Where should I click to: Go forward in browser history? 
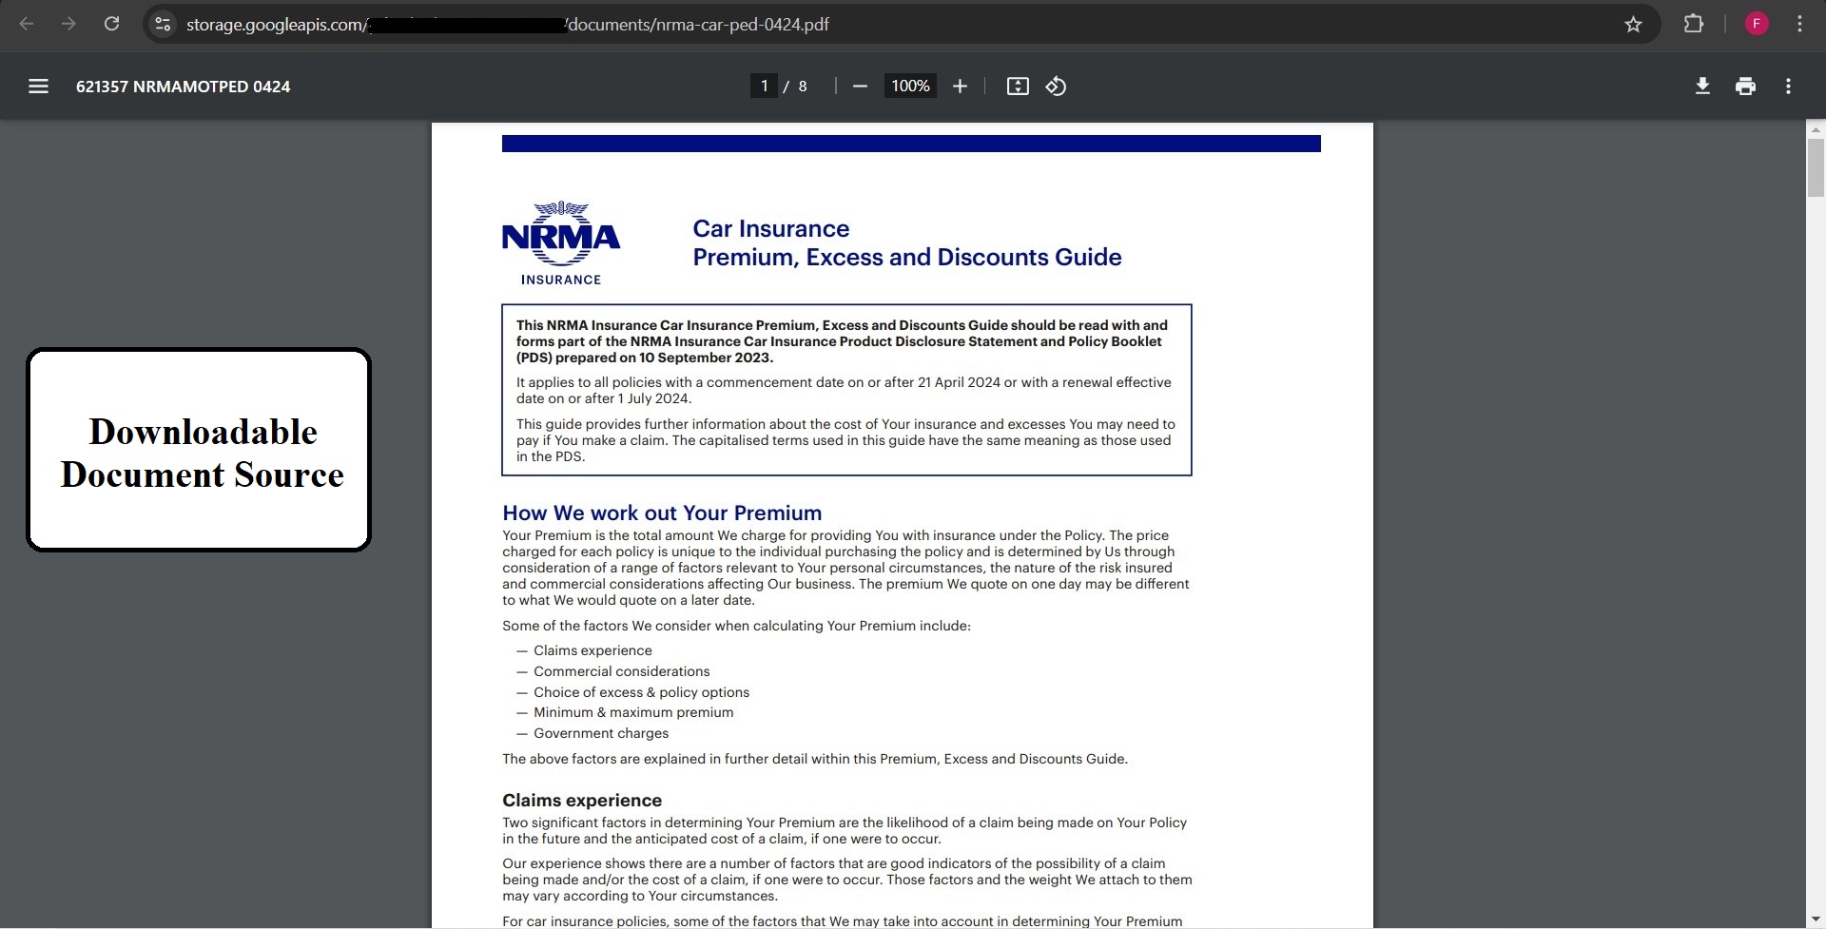pos(68,24)
